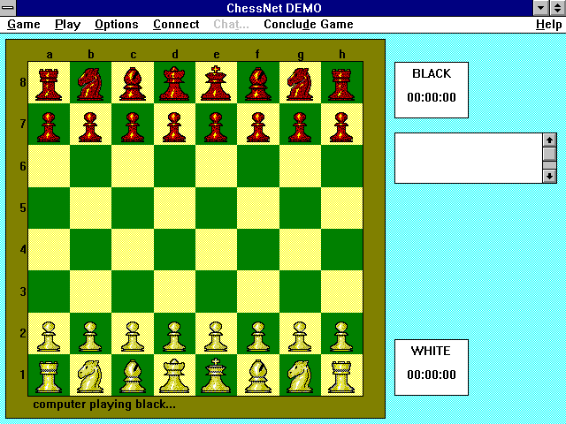This screenshot has width=566, height=424.
Task: Click the empty c3 square
Action: pos(133,291)
